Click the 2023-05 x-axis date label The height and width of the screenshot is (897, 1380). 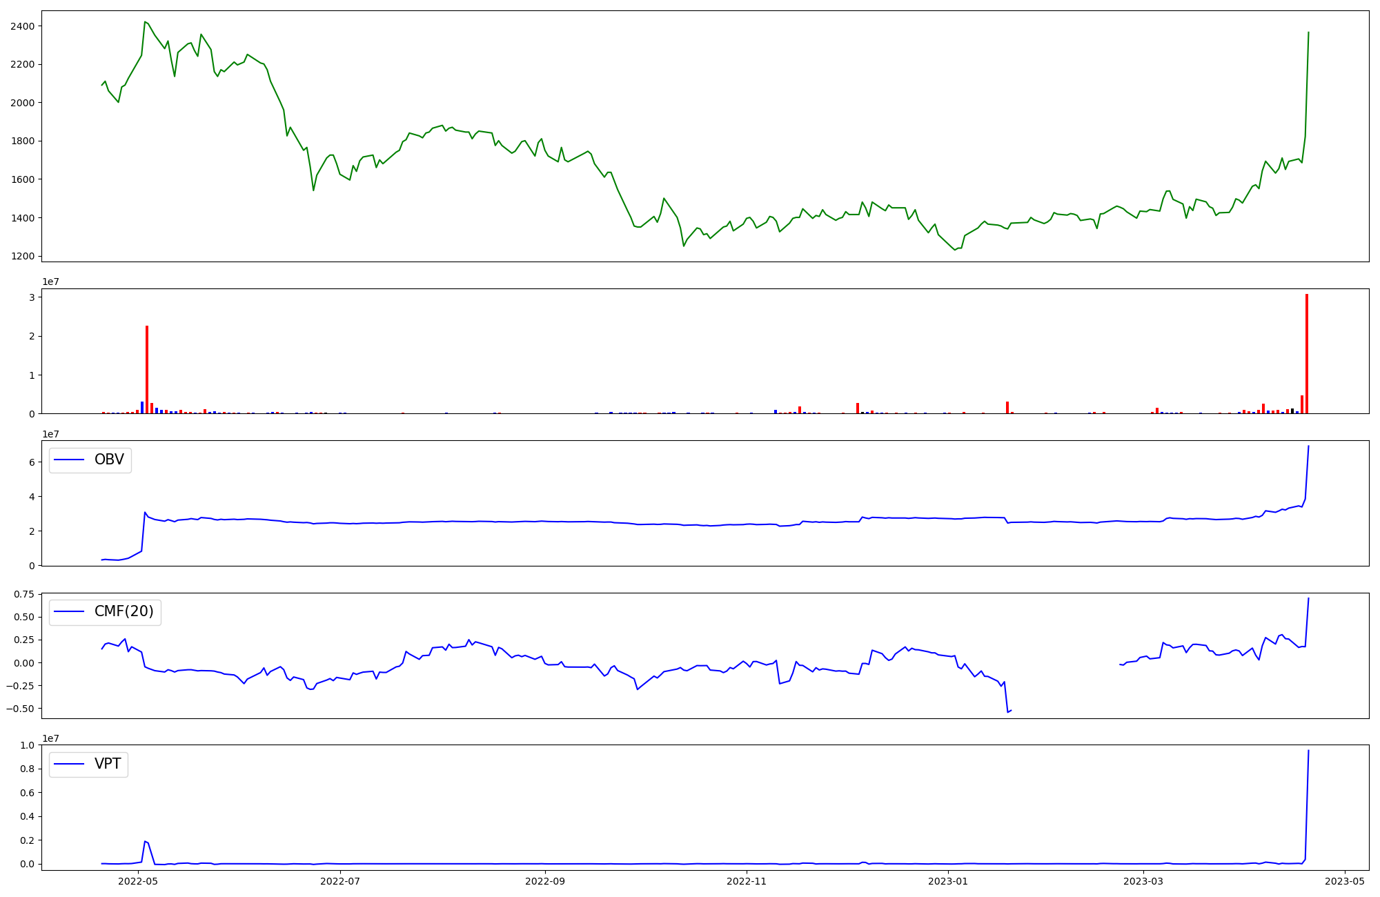coord(1345,881)
